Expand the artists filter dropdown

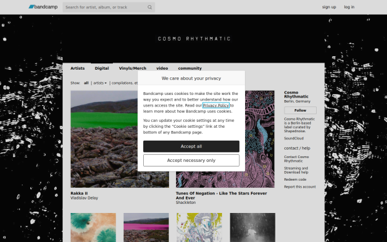(100, 83)
